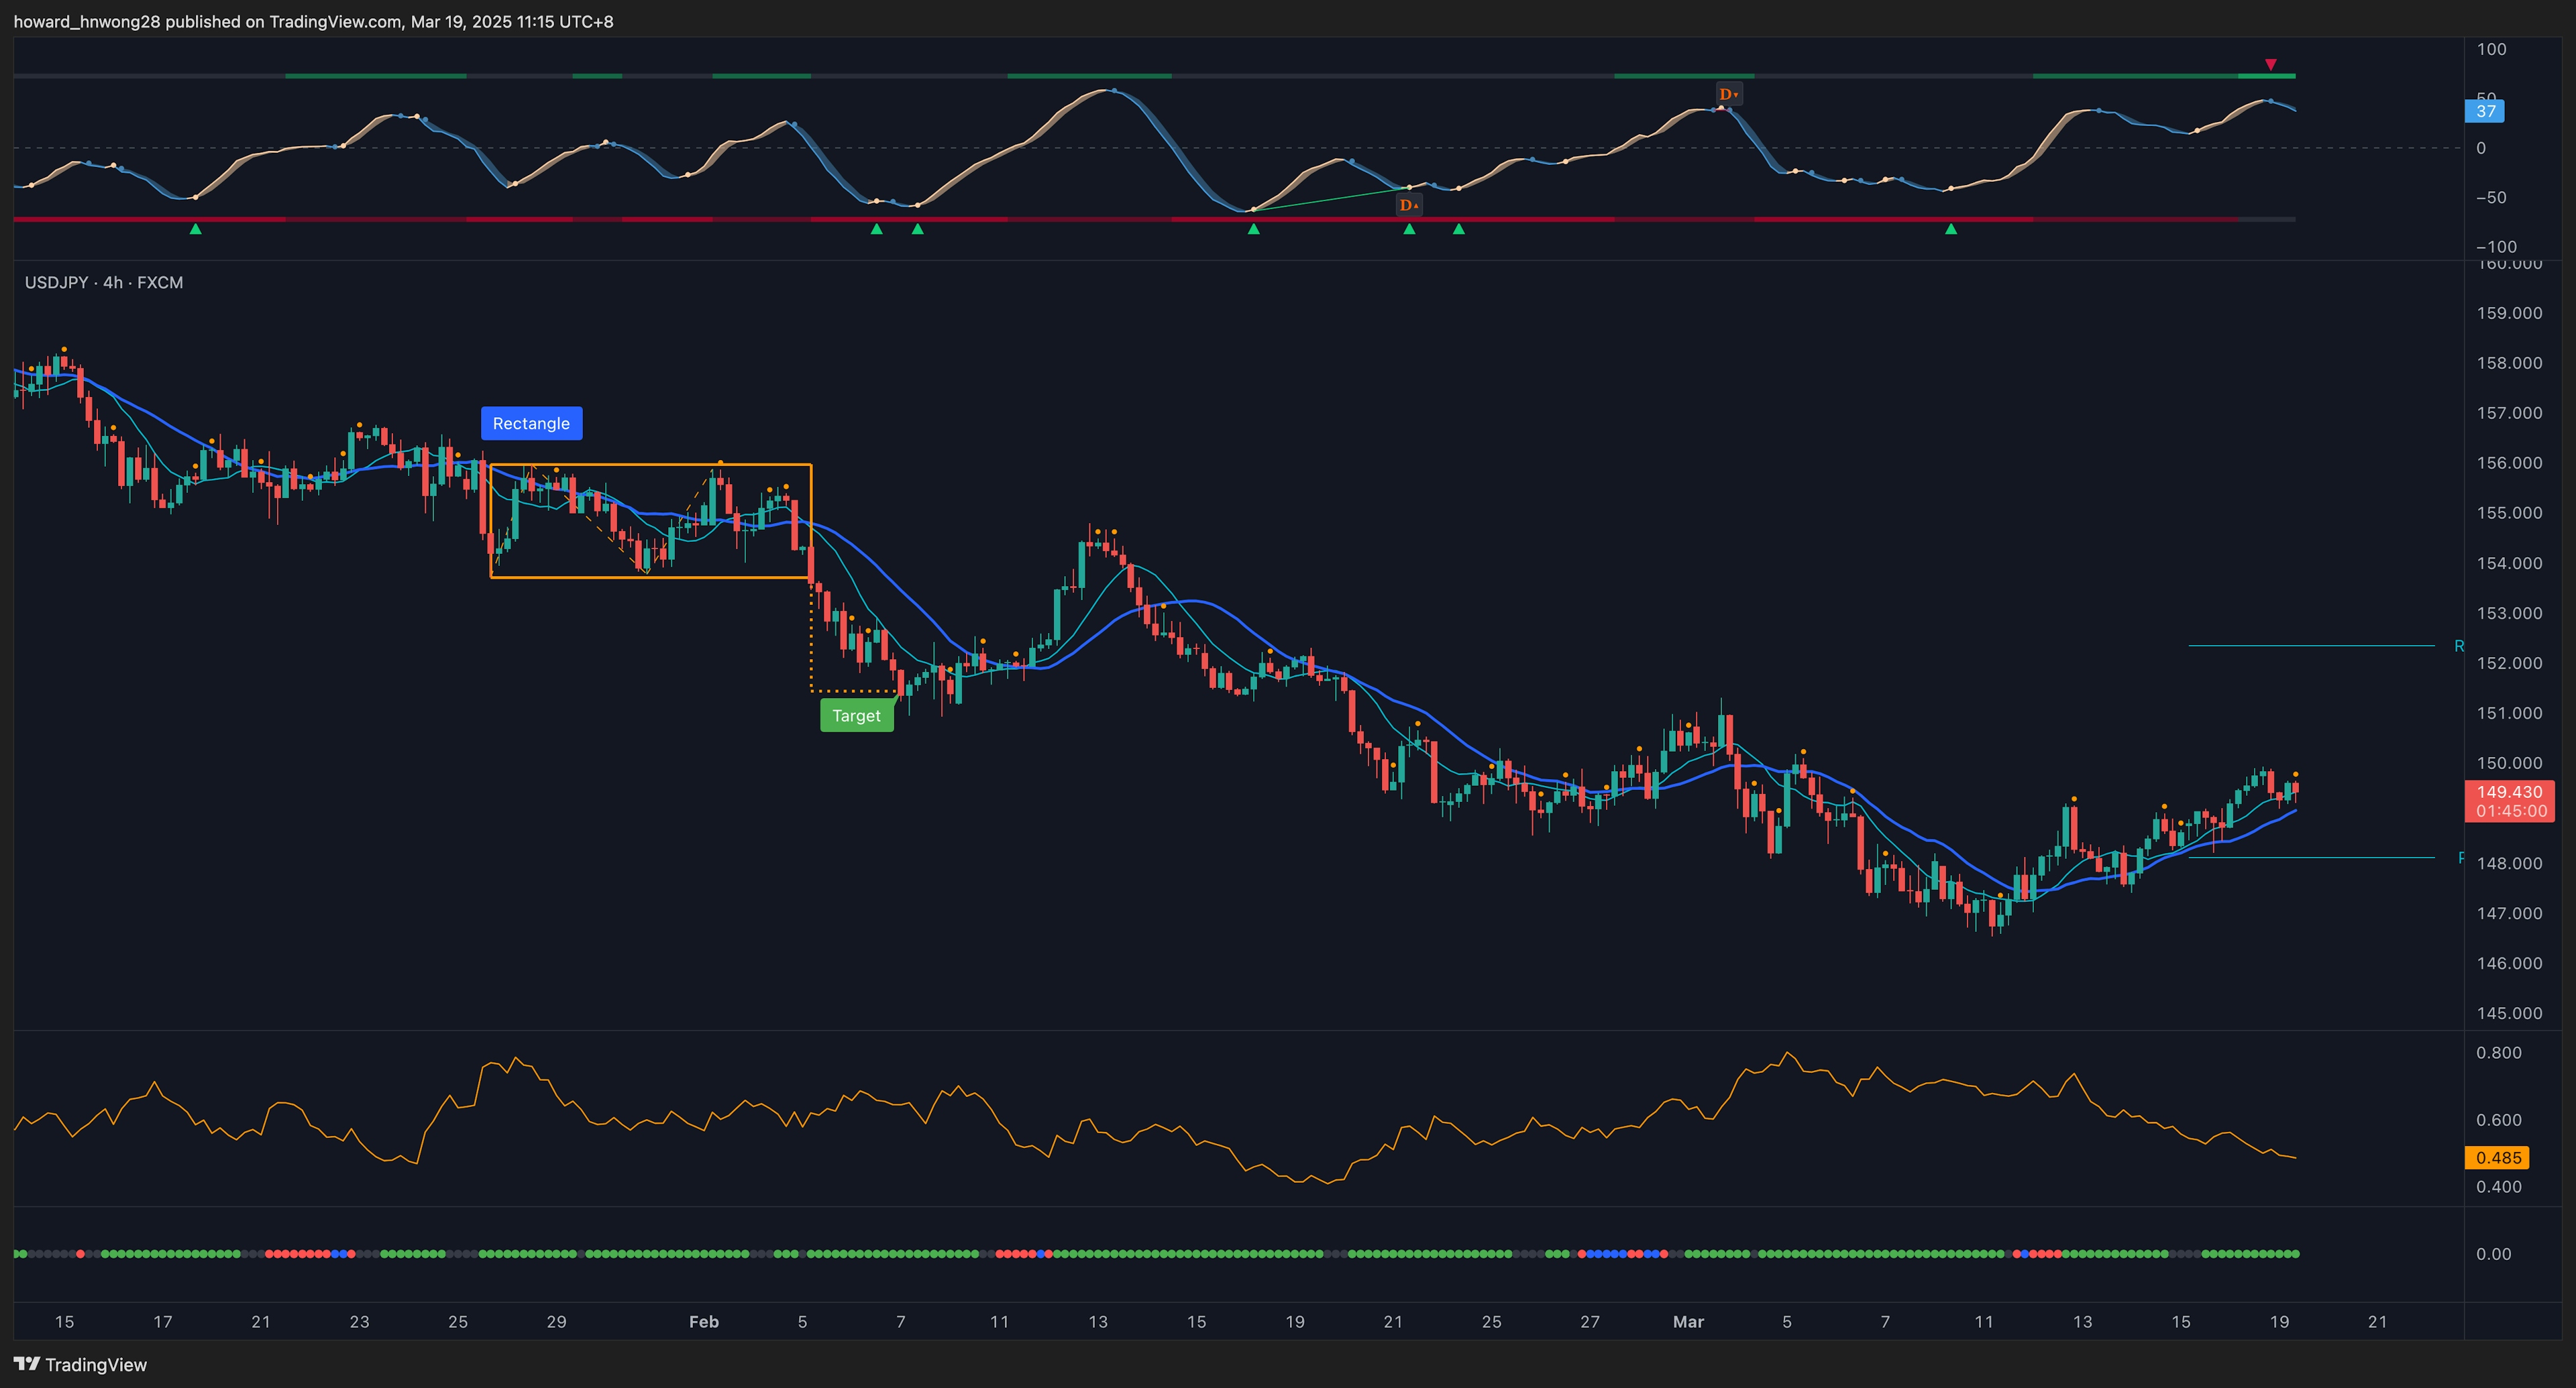The height and width of the screenshot is (1388, 2576).
Task: Click the 0.400 lower indicator scale label
Action: (2499, 1186)
